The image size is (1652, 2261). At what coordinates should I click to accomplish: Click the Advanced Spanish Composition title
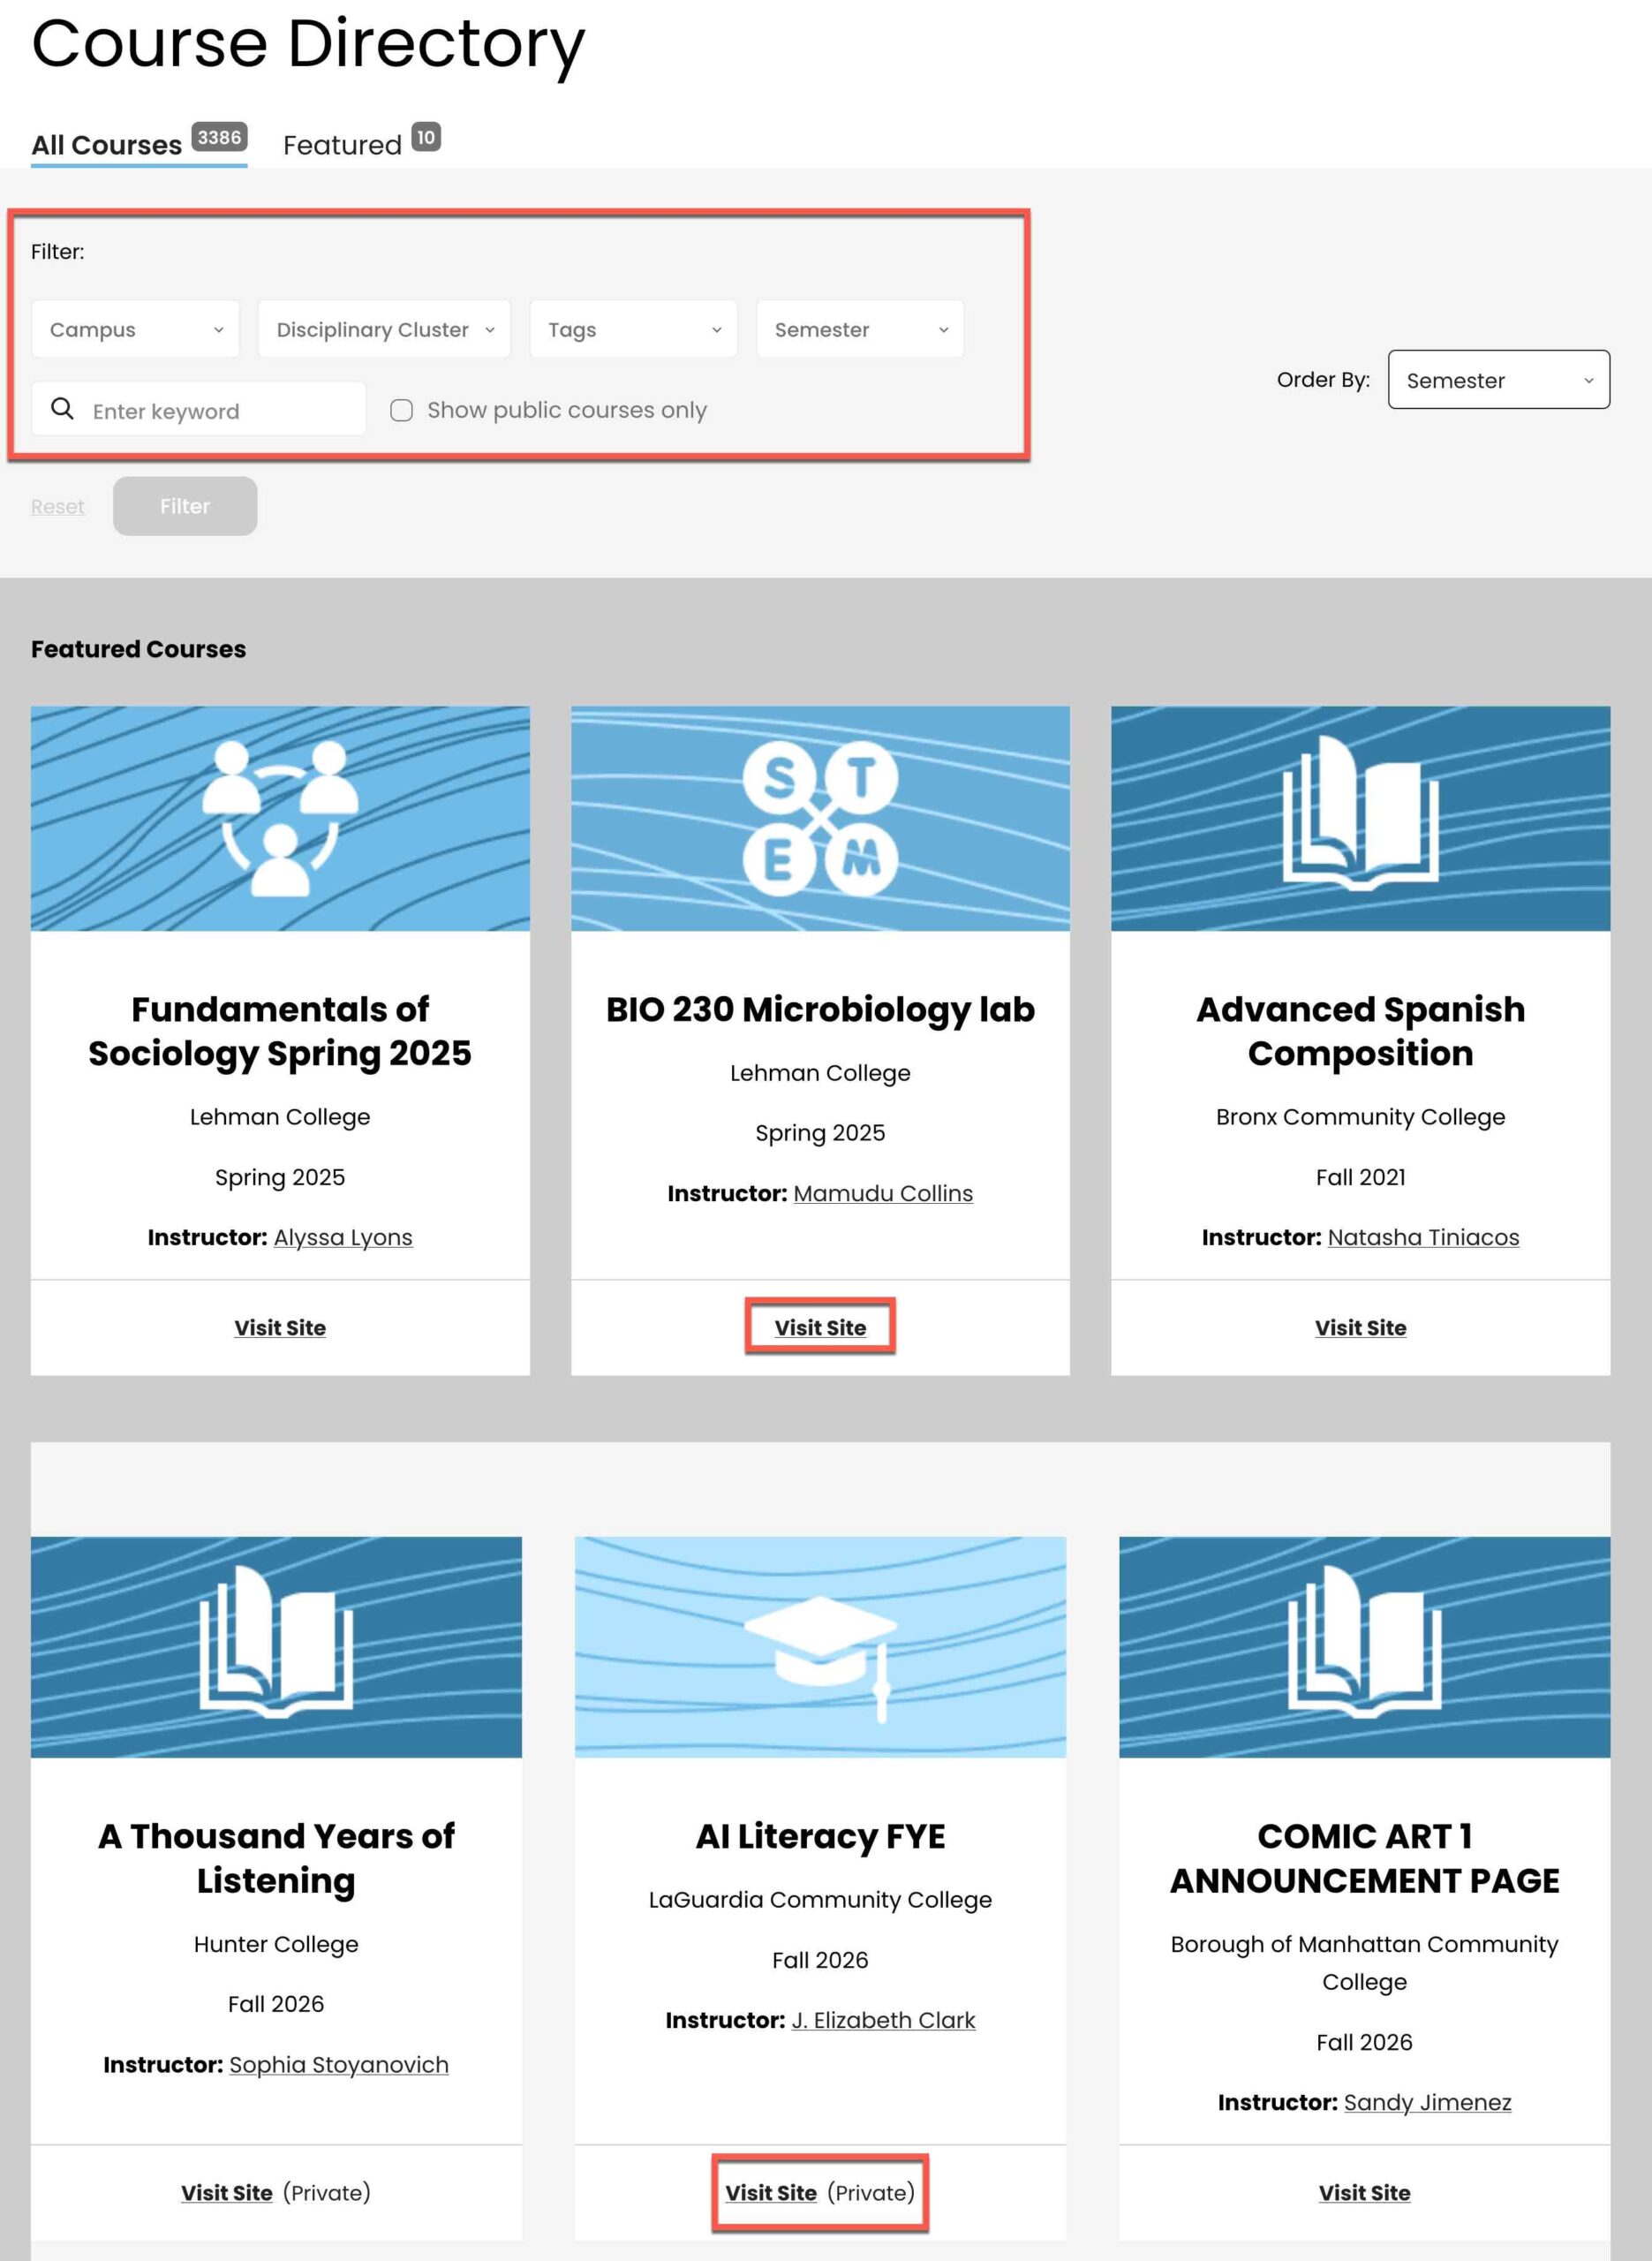coord(1360,1032)
